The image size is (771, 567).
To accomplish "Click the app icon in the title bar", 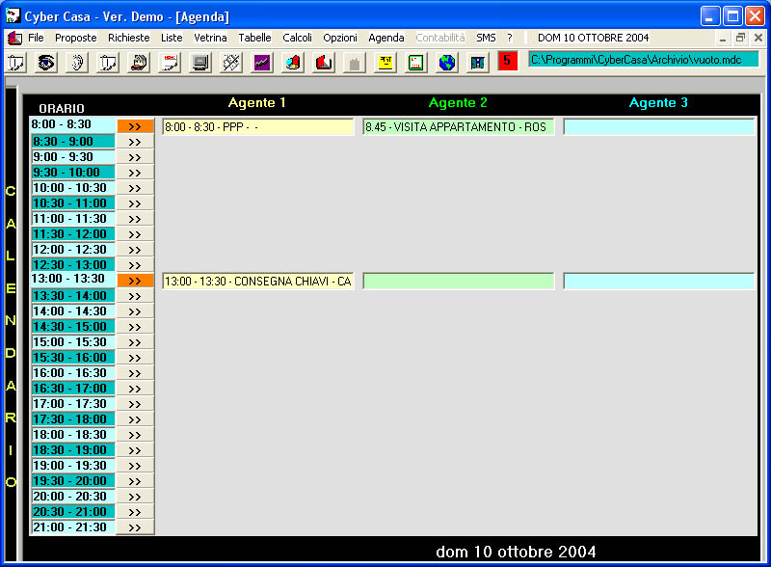I will point(13,15).
